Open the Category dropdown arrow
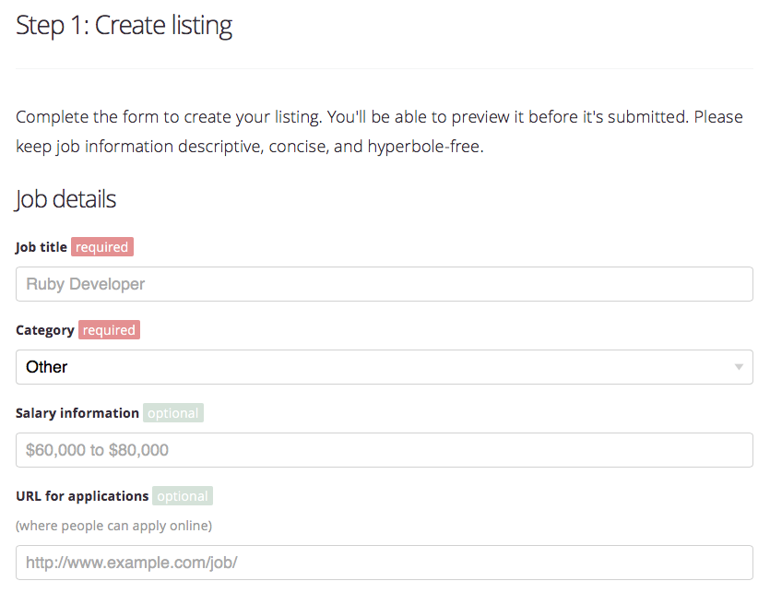 pos(739,367)
